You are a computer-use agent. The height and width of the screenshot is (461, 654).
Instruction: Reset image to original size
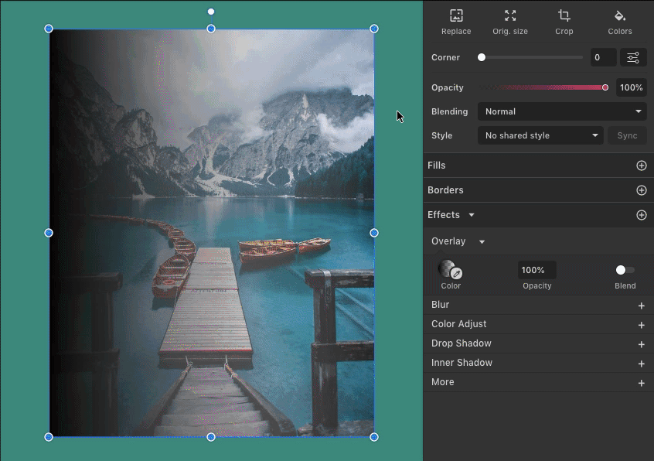click(510, 16)
